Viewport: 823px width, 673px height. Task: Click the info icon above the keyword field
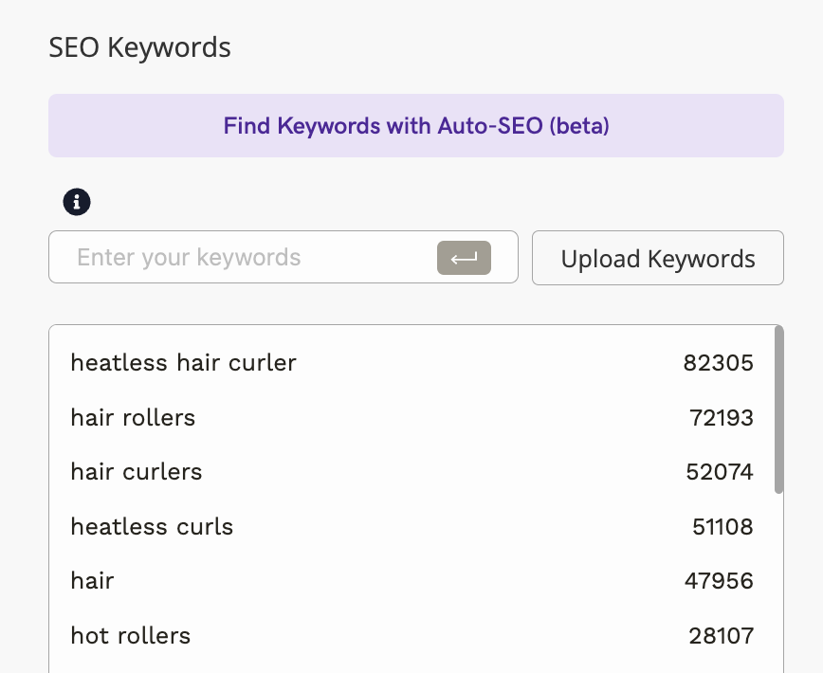pyautogui.click(x=77, y=202)
